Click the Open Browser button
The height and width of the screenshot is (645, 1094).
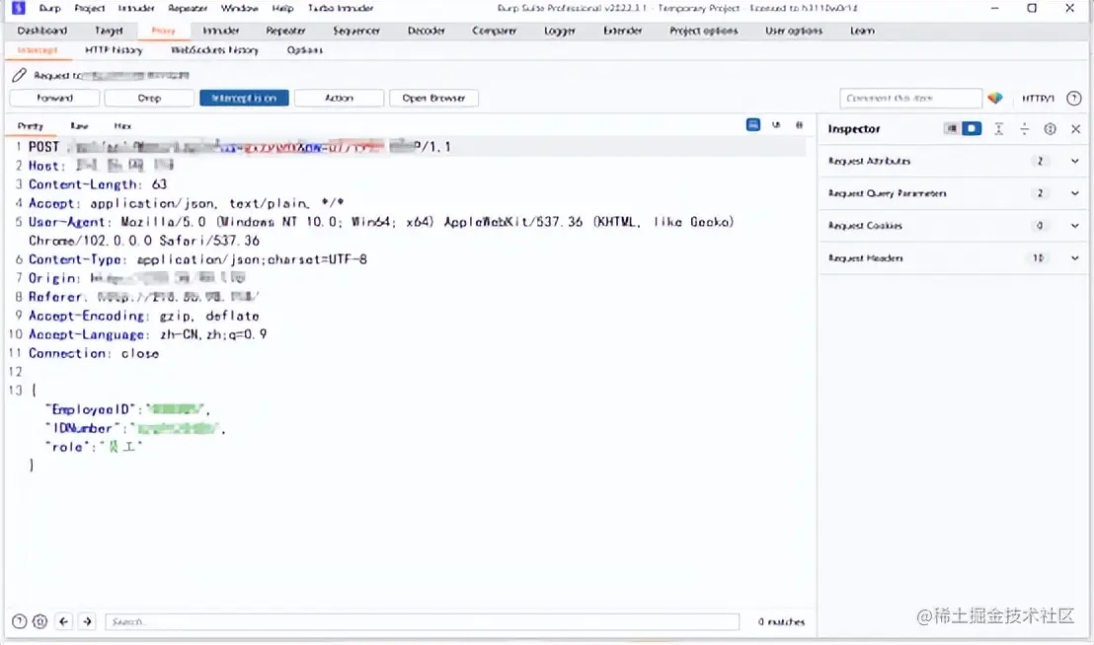pos(434,99)
